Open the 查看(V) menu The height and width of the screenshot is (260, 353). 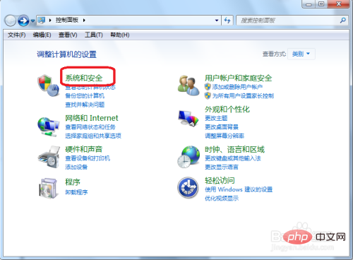coord(68,35)
